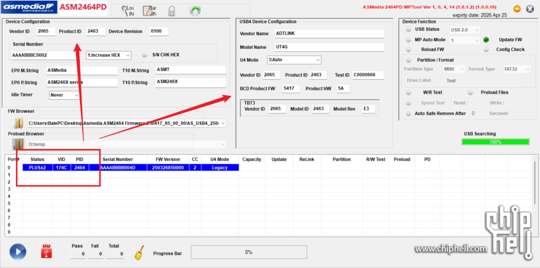This screenshot has height=268, width=540.
Task: Expand the Preload Browser path dropdown
Action: click(223, 145)
